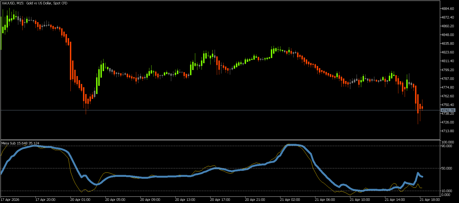Image resolution: width=459 pixels, height=203 pixels.
Task: Pick the "21 Apr 14:00" time label
Action: pyautogui.click(x=395, y=199)
